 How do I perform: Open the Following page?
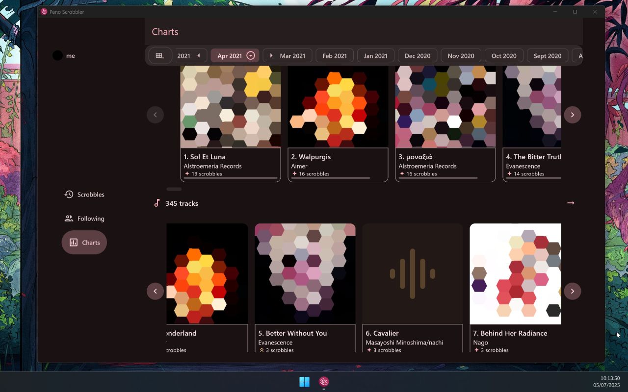click(x=84, y=219)
